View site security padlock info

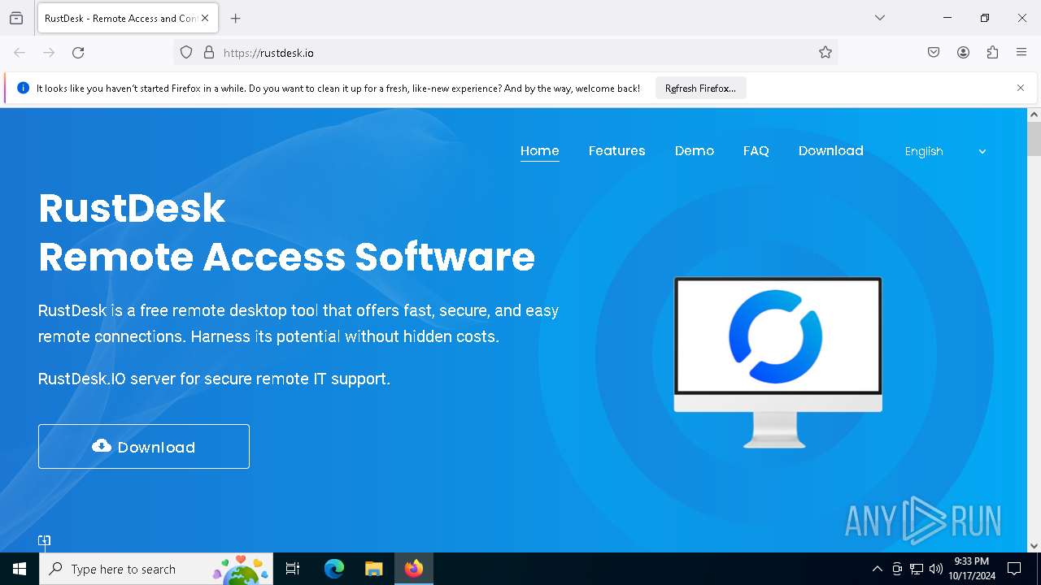click(x=209, y=53)
